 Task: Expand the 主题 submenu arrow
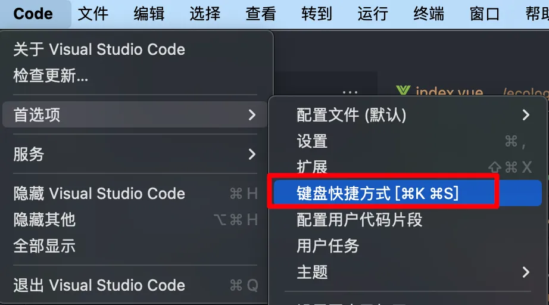(x=526, y=272)
